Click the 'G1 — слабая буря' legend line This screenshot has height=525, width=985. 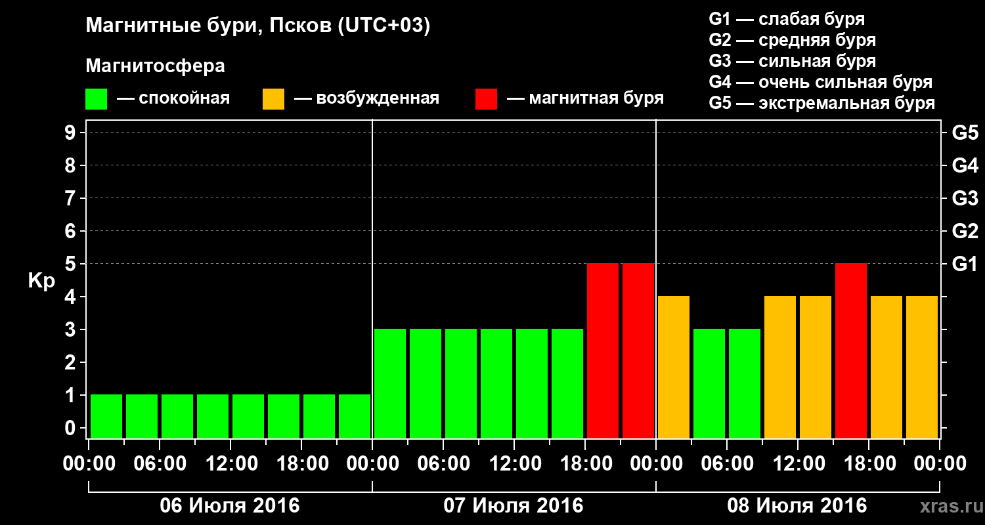coord(787,19)
